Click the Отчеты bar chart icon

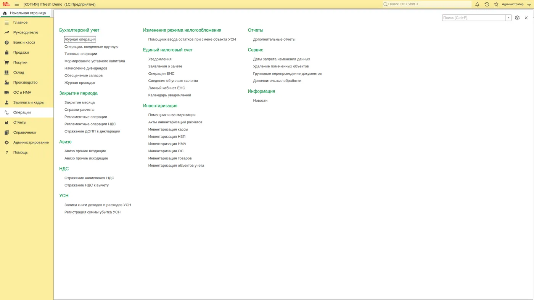(x=6, y=123)
